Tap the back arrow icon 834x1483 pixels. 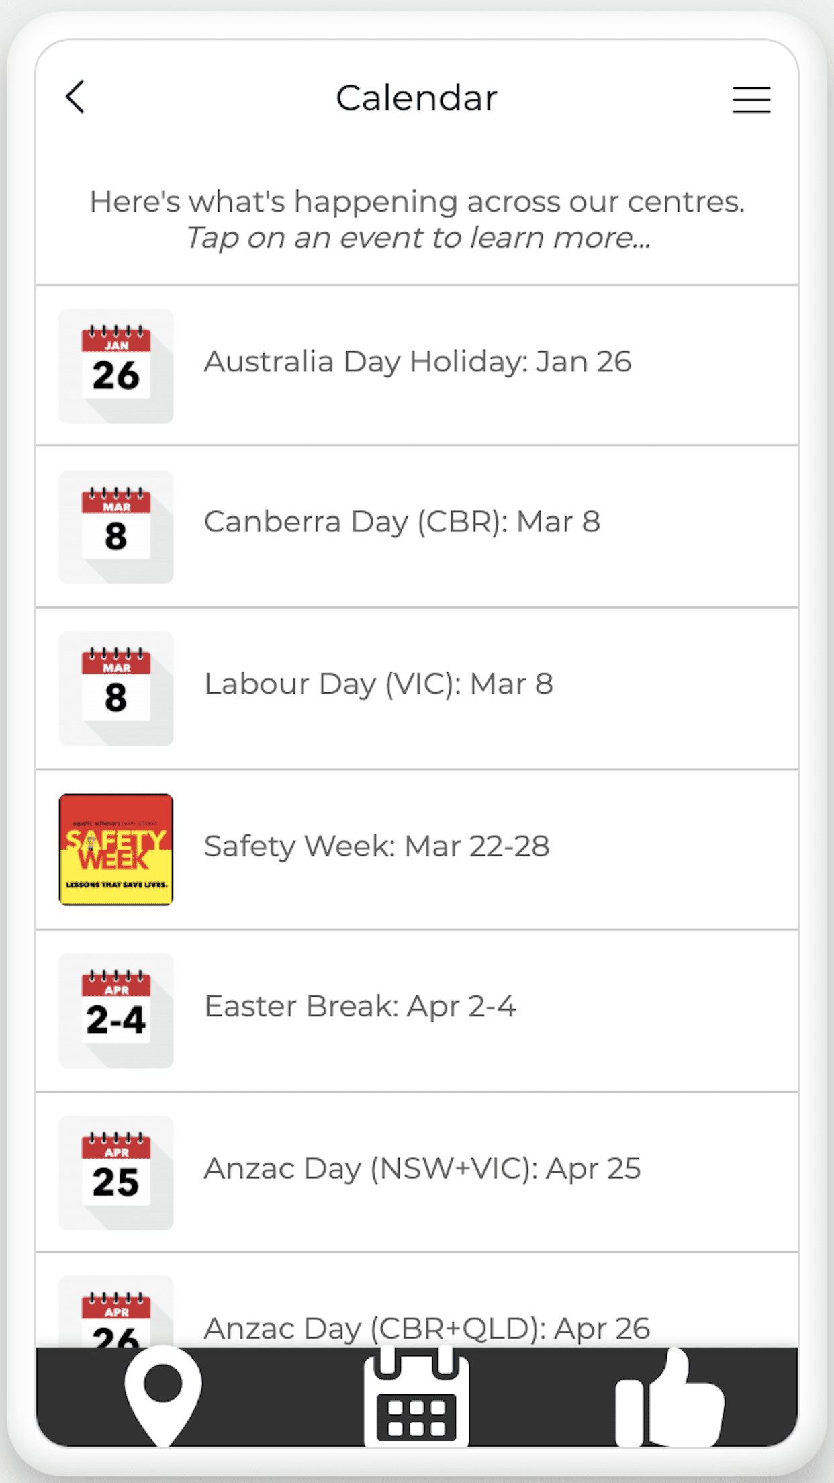75,97
